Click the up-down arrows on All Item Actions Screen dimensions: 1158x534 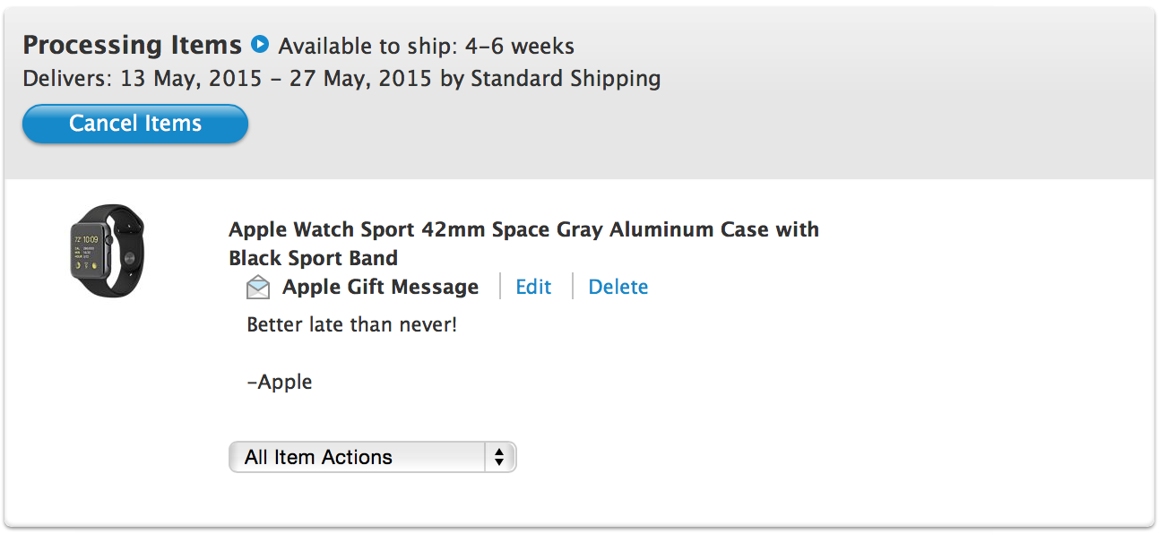point(499,457)
